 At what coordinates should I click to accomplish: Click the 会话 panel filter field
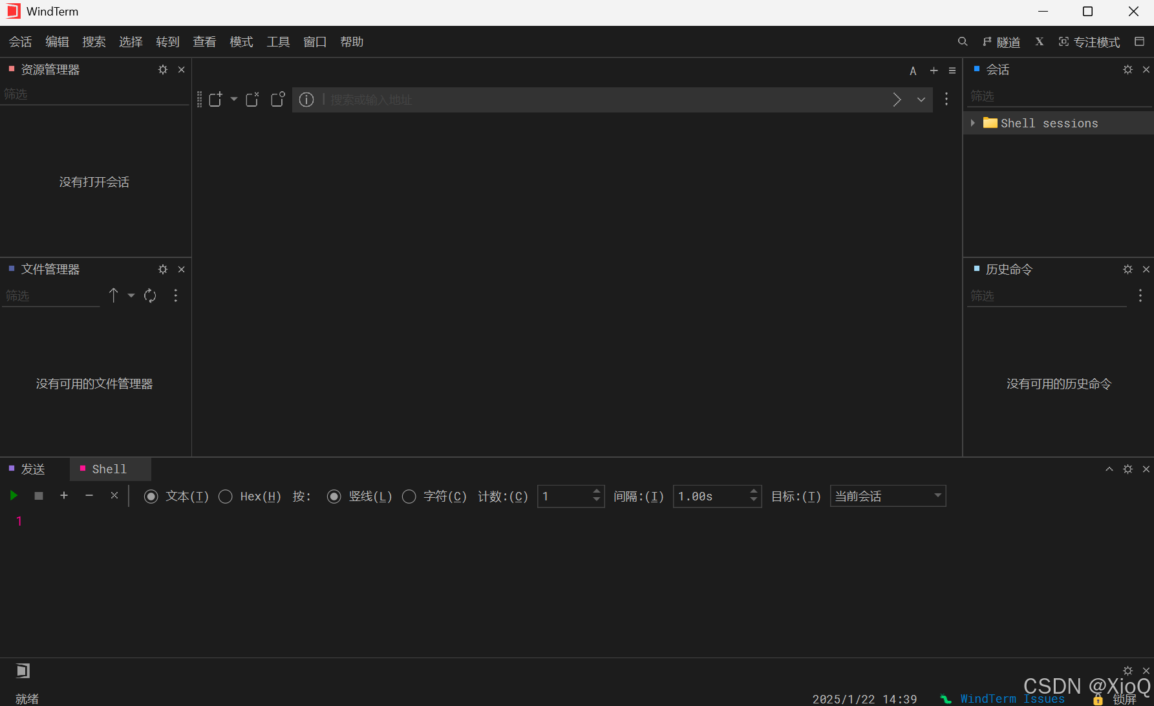point(1059,96)
